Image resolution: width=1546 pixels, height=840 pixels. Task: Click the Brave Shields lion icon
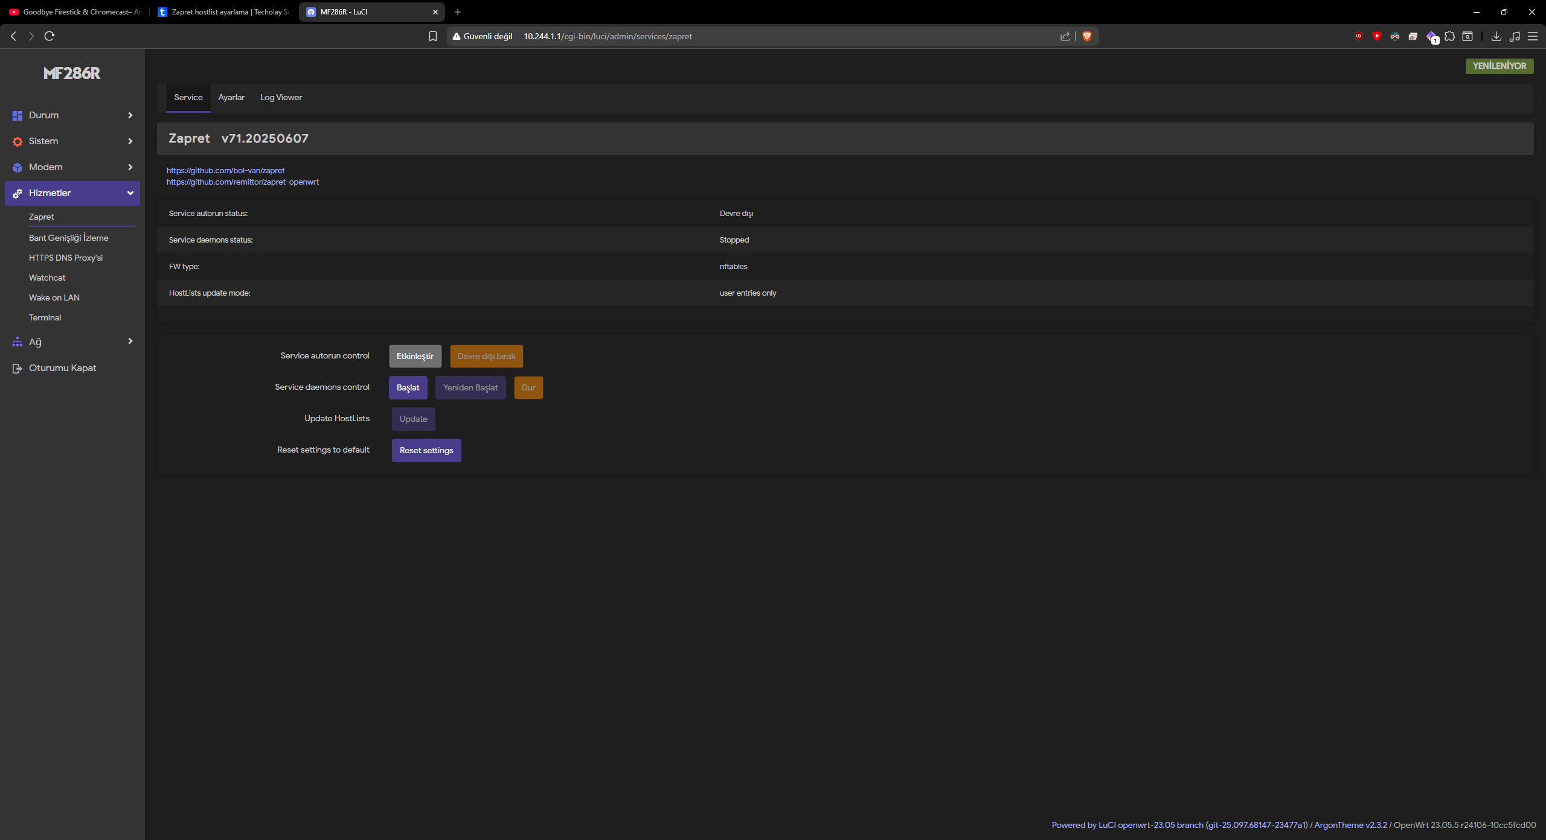point(1087,36)
